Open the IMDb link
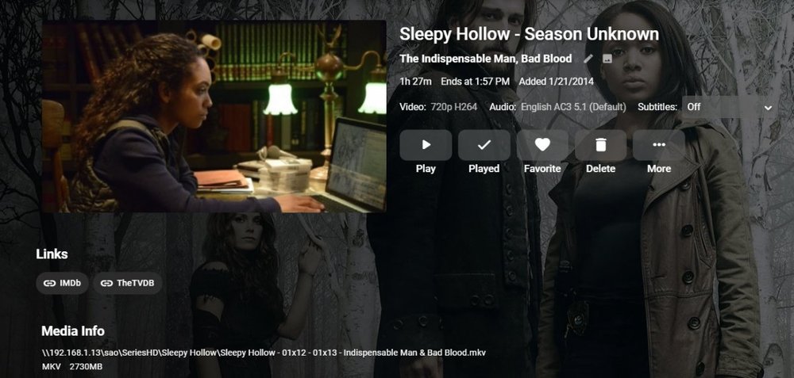794x378 pixels. 62,283
